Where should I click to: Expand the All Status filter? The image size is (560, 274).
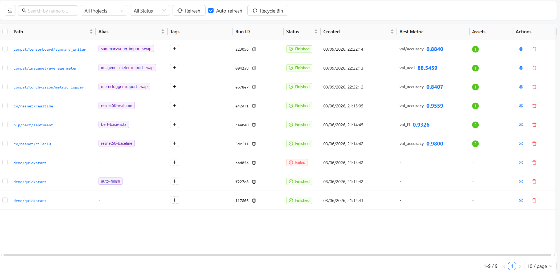149,11
